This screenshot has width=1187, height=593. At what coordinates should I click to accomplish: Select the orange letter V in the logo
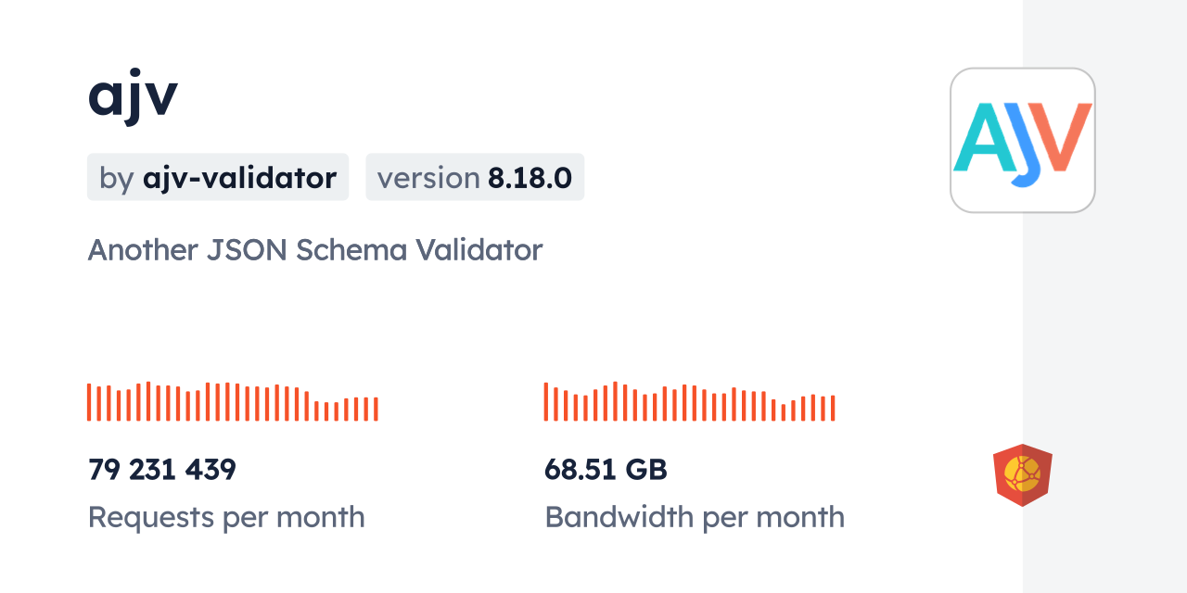coord(1063,135)
